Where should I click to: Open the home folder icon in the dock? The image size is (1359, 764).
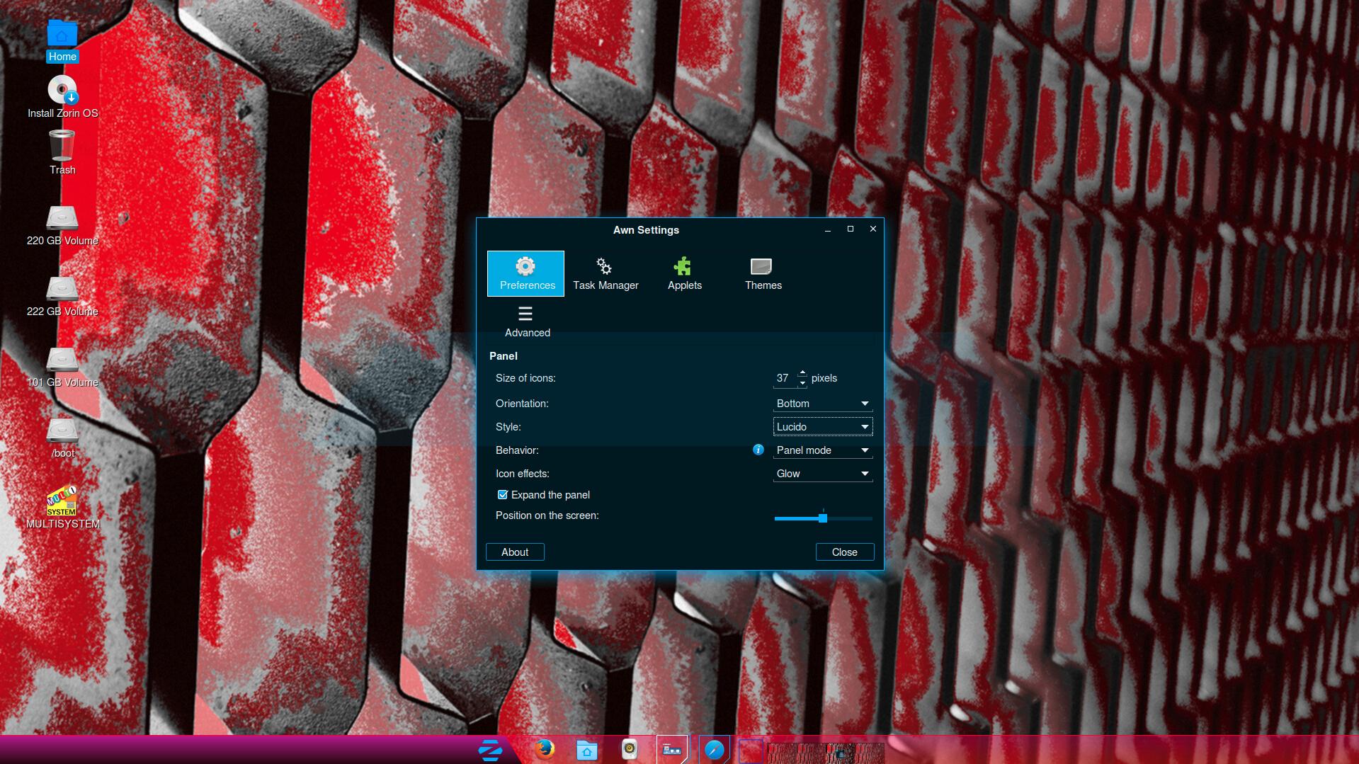tap(586, 750)
